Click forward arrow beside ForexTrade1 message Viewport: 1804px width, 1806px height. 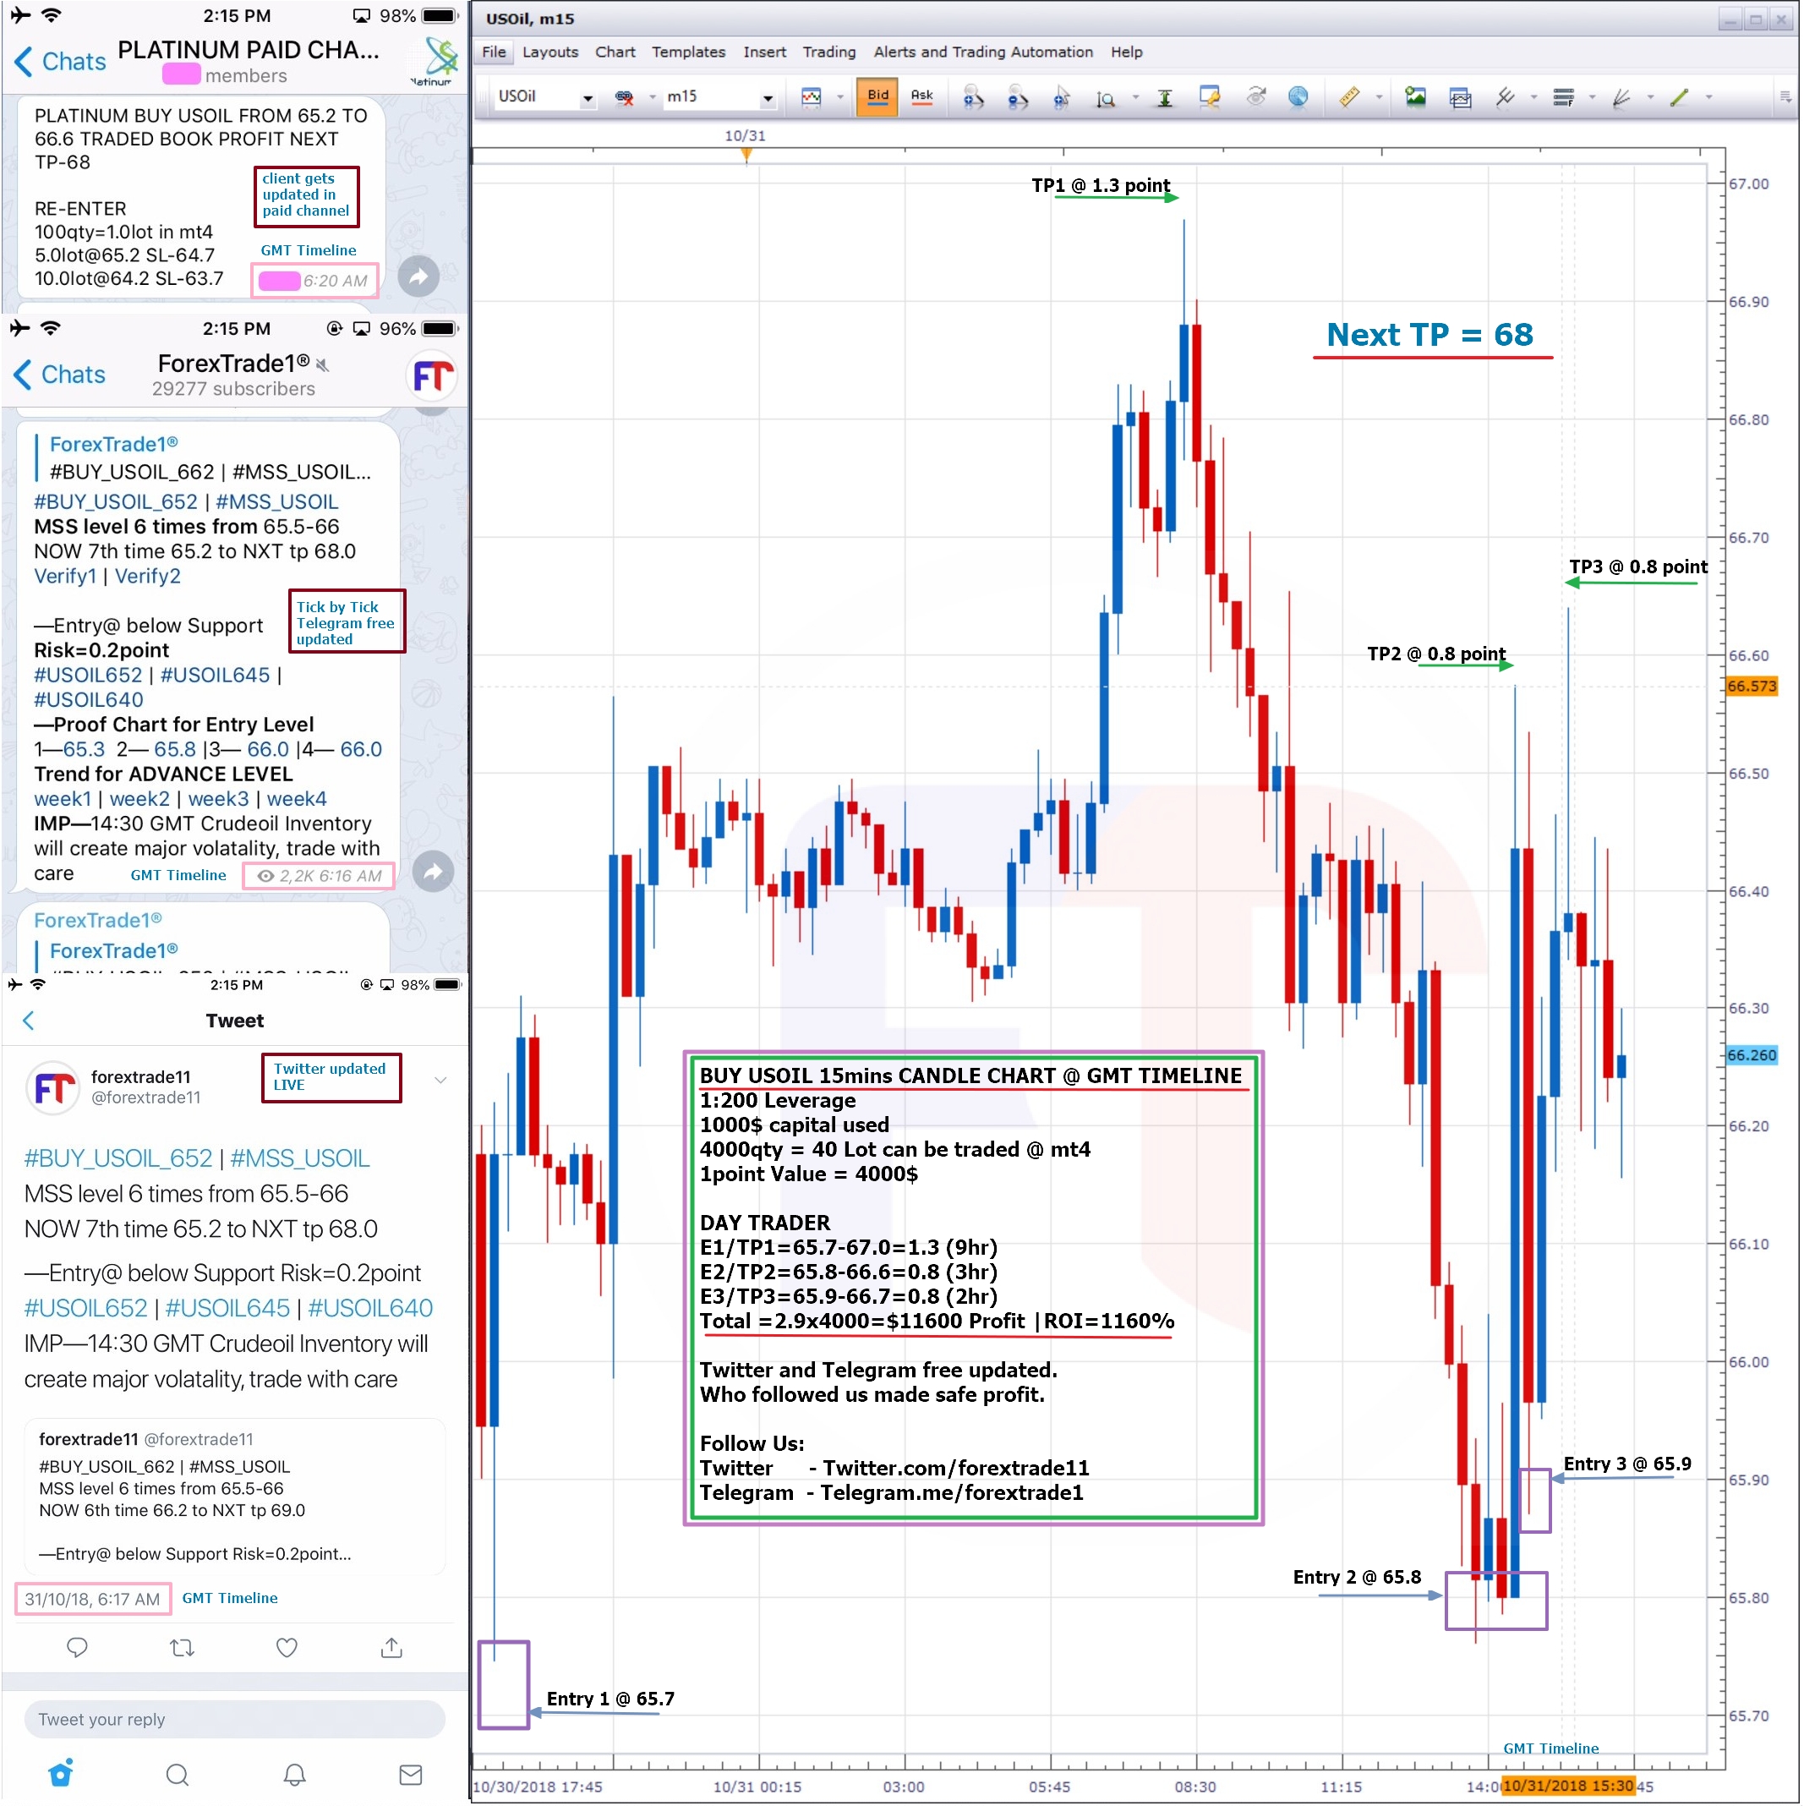tap(433, 871)
